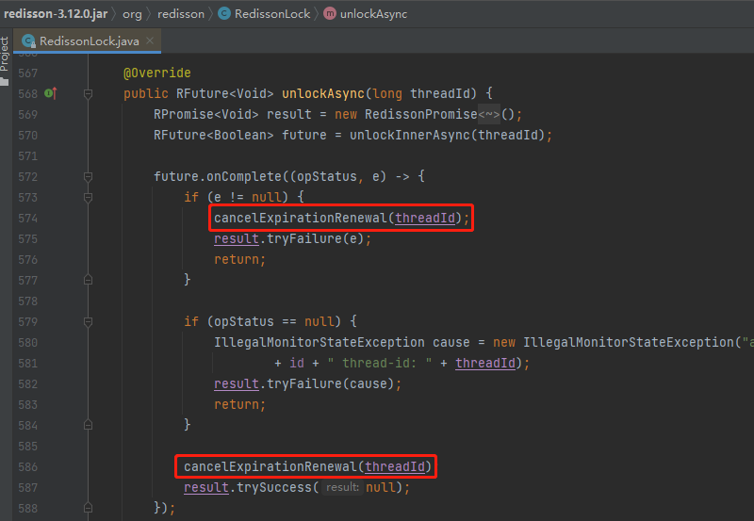
Task: Click the fold end marker on line 584
Action: coord(88,425)
